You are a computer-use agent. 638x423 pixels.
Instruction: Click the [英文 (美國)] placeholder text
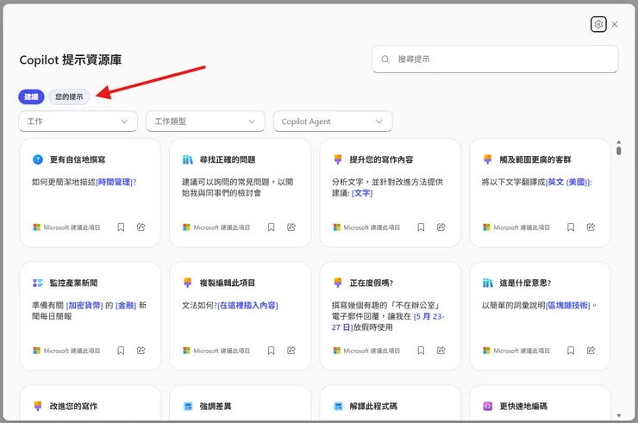click(x=567, y=183)
